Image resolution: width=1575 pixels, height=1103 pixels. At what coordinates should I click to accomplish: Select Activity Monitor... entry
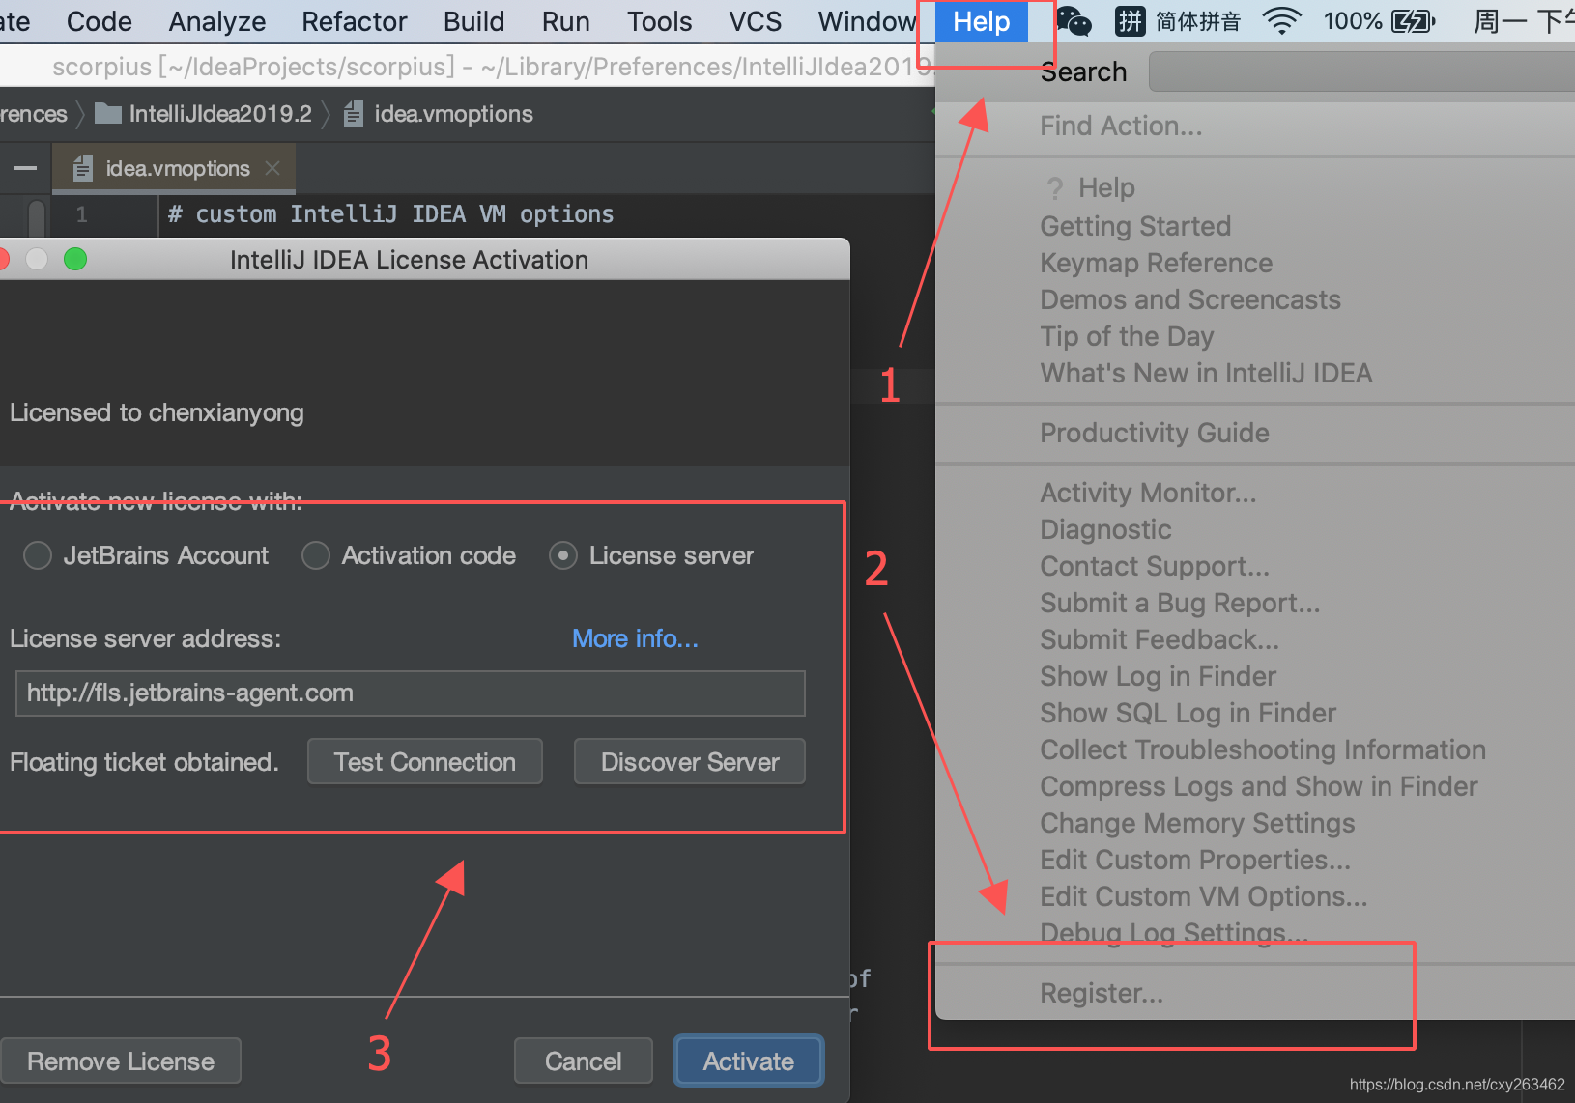pyautogui.click(x=1148, y=493)
